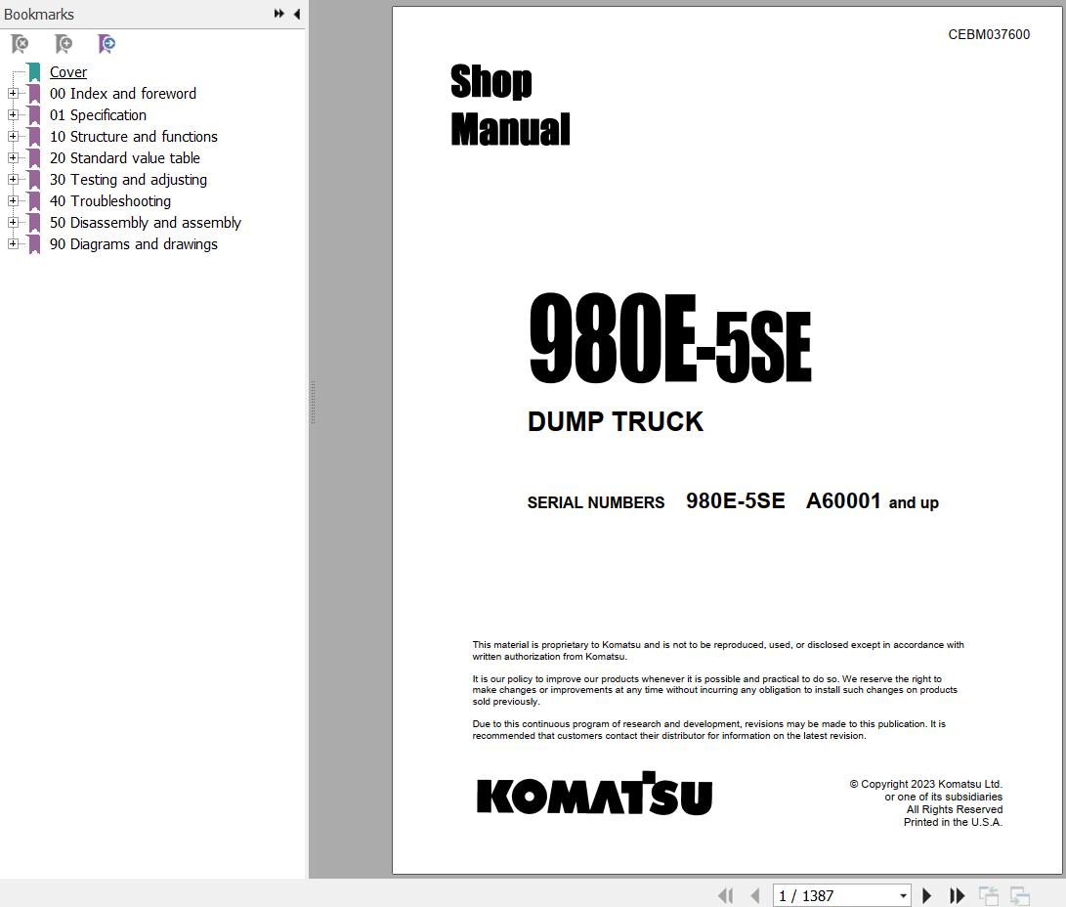The height and width of the screenshot is (907, 1066).
Task: Click the next view icon in the status bar
Action: point(1020,895)
